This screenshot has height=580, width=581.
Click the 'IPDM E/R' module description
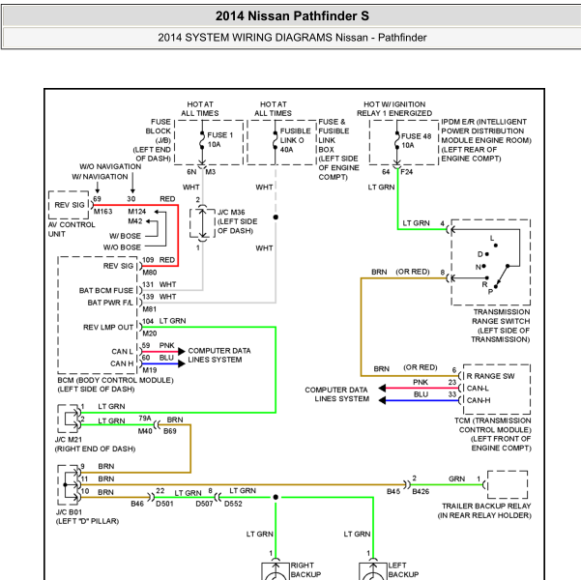pos(485,140)
